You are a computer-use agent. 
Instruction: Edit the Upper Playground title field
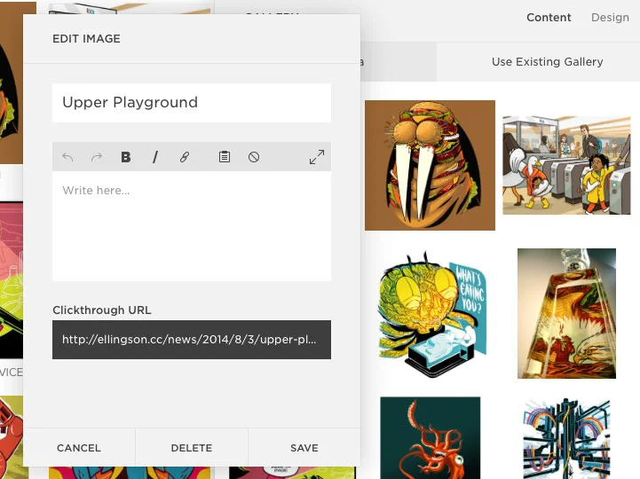(192, 102)
